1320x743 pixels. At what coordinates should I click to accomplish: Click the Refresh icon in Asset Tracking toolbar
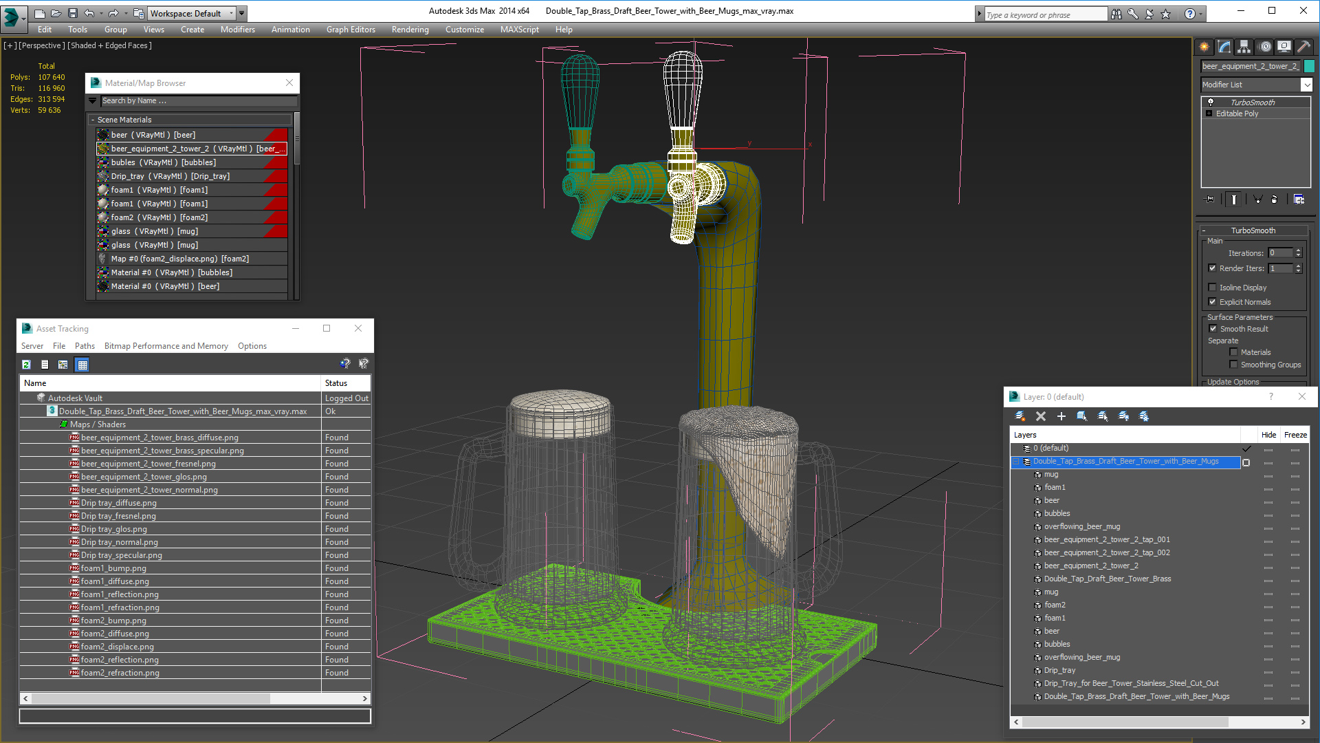click(x=26, y=365)
